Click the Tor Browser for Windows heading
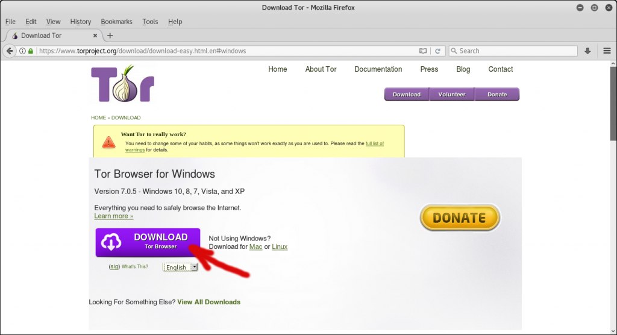This screenshot has height=335, width=617. (155, 174)
